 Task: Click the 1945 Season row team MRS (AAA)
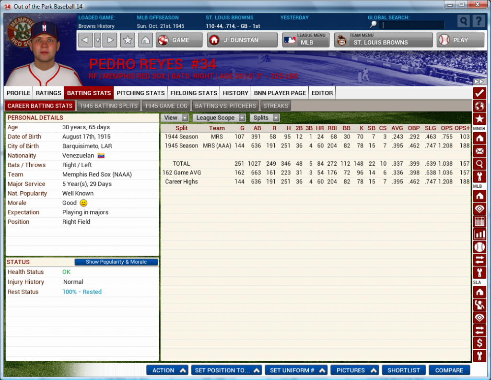(217, 146)
